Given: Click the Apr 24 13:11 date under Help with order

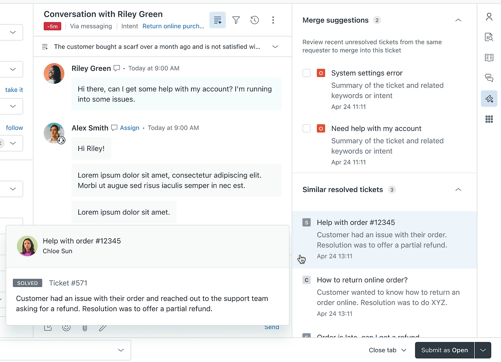Looking at the screenshot, I should pos(335,256).
